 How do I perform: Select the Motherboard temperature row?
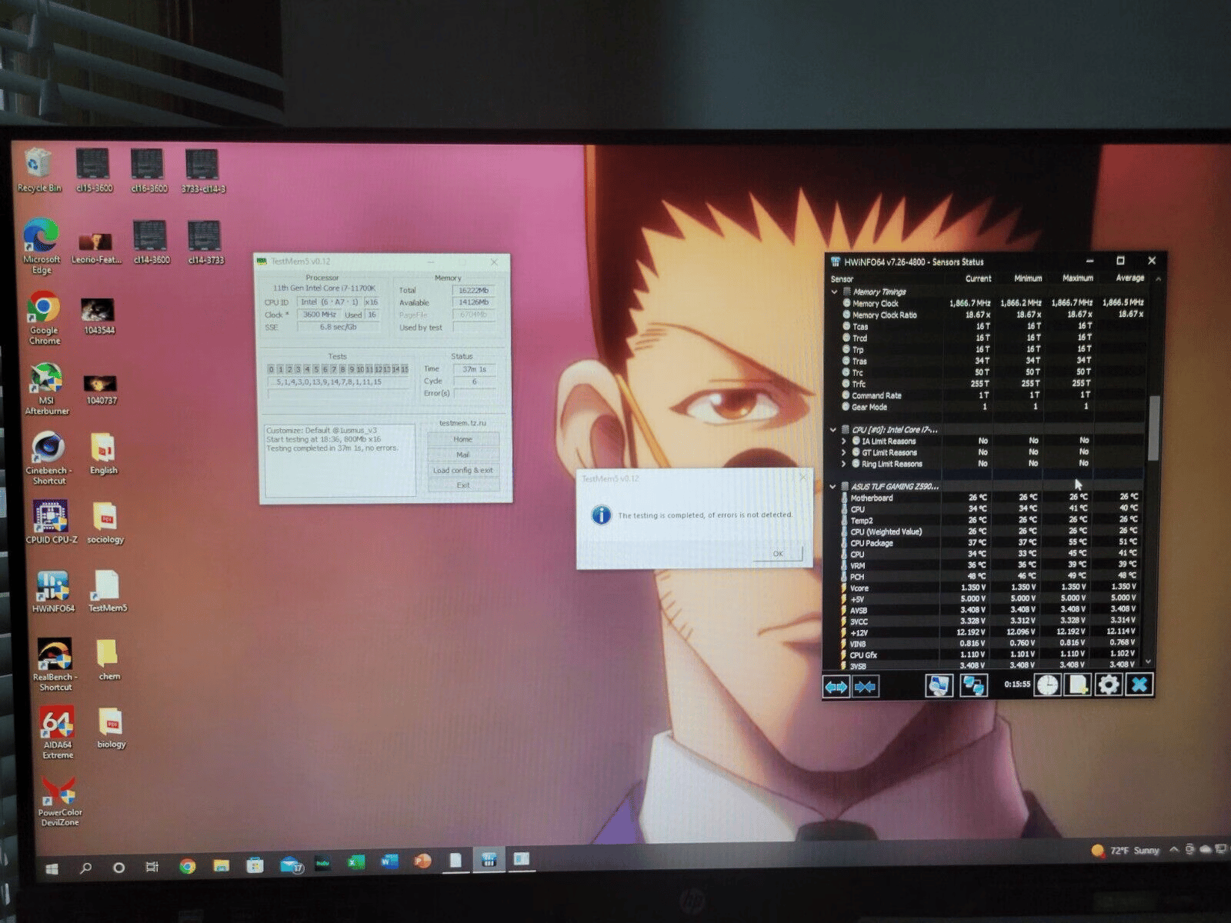(991, 498)
